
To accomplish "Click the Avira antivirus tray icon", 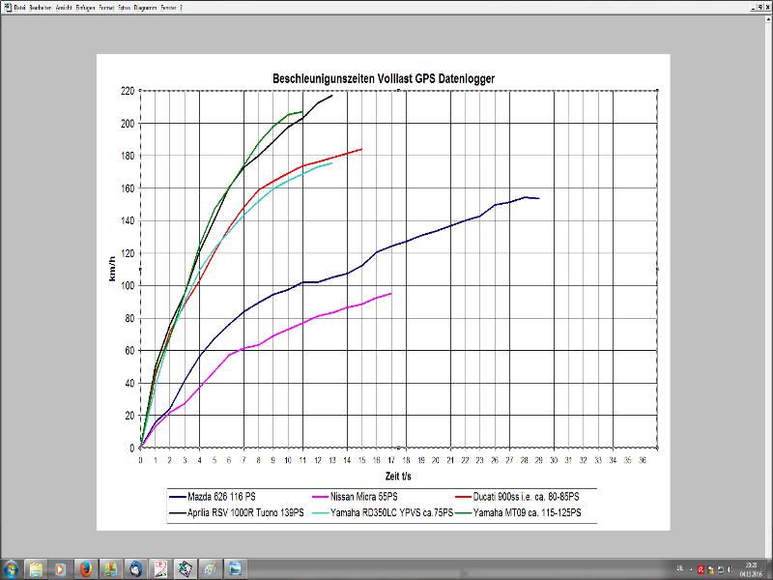I will tap(701, 567).
